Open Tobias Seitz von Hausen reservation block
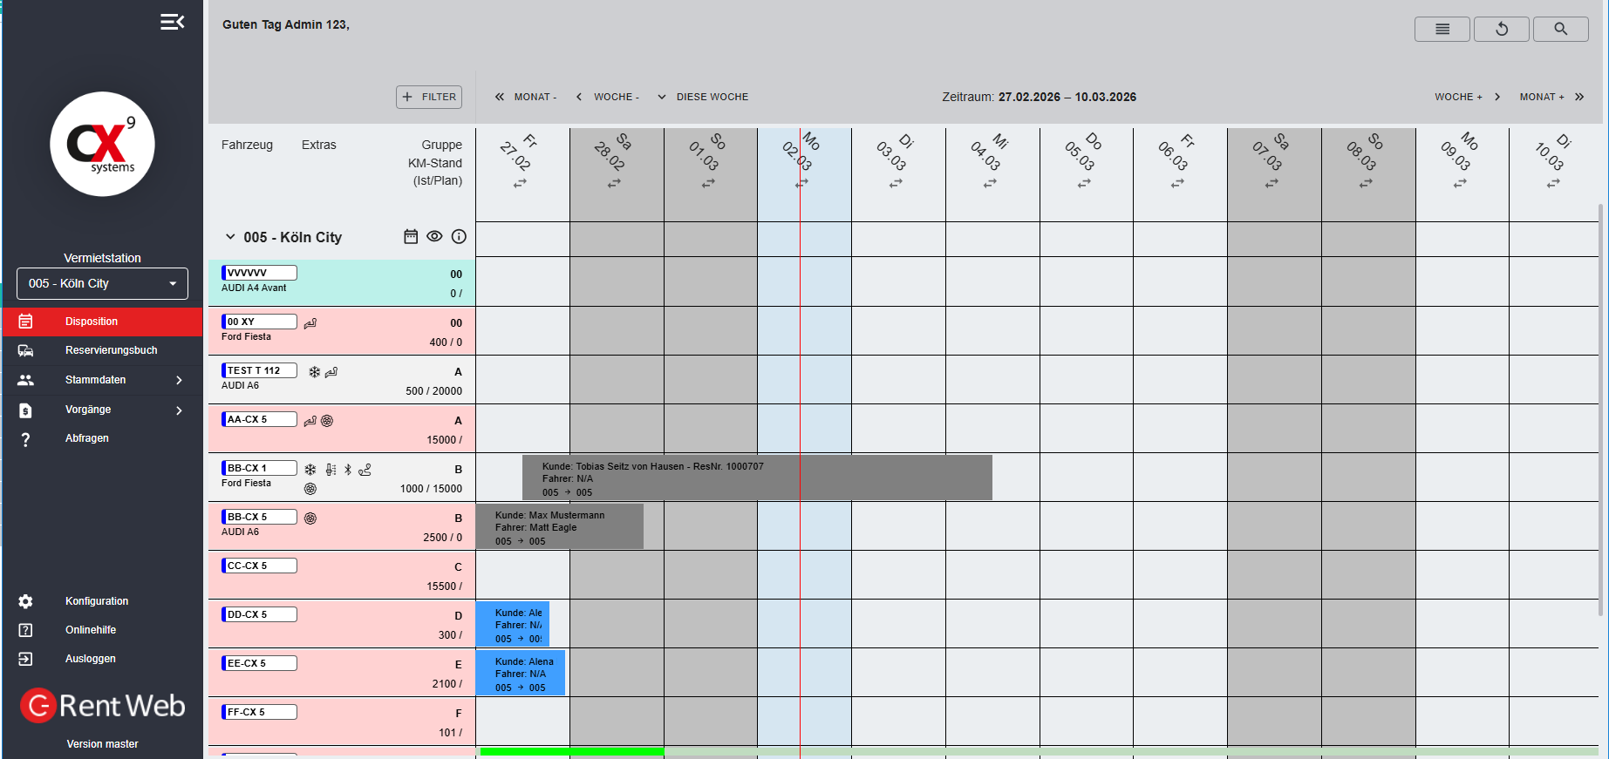This screenshot has width=1609, height=759. point(756,478)
